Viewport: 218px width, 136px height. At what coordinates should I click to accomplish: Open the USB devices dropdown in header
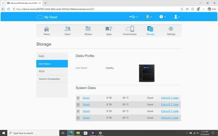tap(134, 17)
